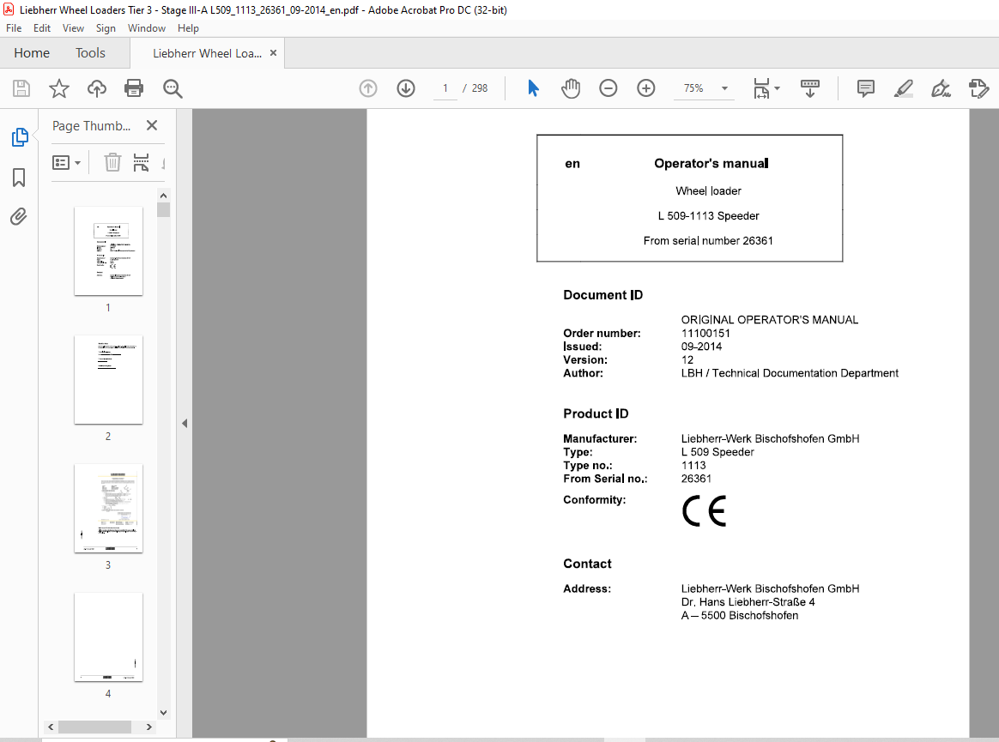Screen dimensions: 999x742
Task: Delete selected pages with trash icon
Action: 112,162
